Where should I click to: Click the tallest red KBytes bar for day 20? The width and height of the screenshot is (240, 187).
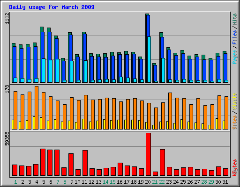148,154
